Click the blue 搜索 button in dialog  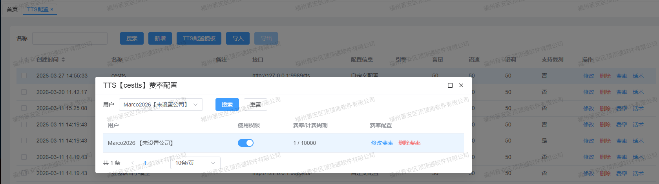tap(227, 105)
